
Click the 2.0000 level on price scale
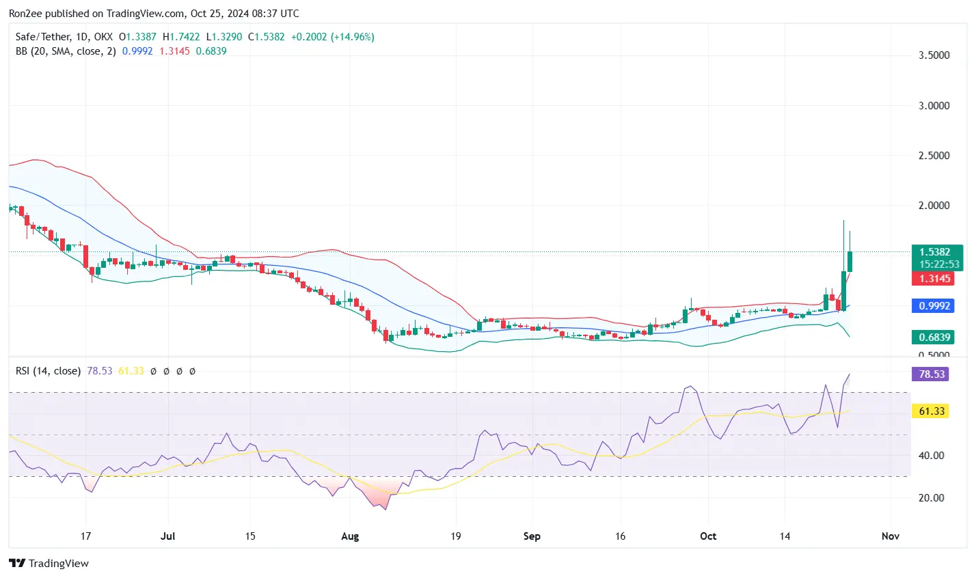(x=934, y=206)
